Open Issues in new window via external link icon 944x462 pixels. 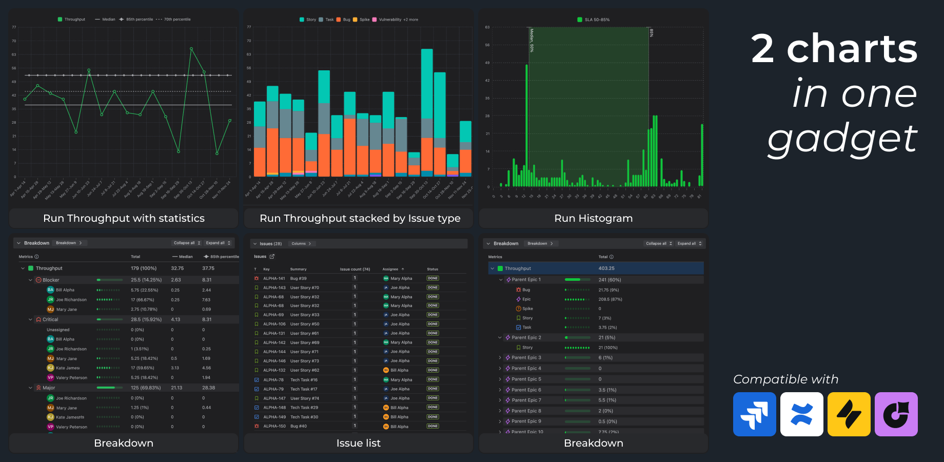click(272, 256)
